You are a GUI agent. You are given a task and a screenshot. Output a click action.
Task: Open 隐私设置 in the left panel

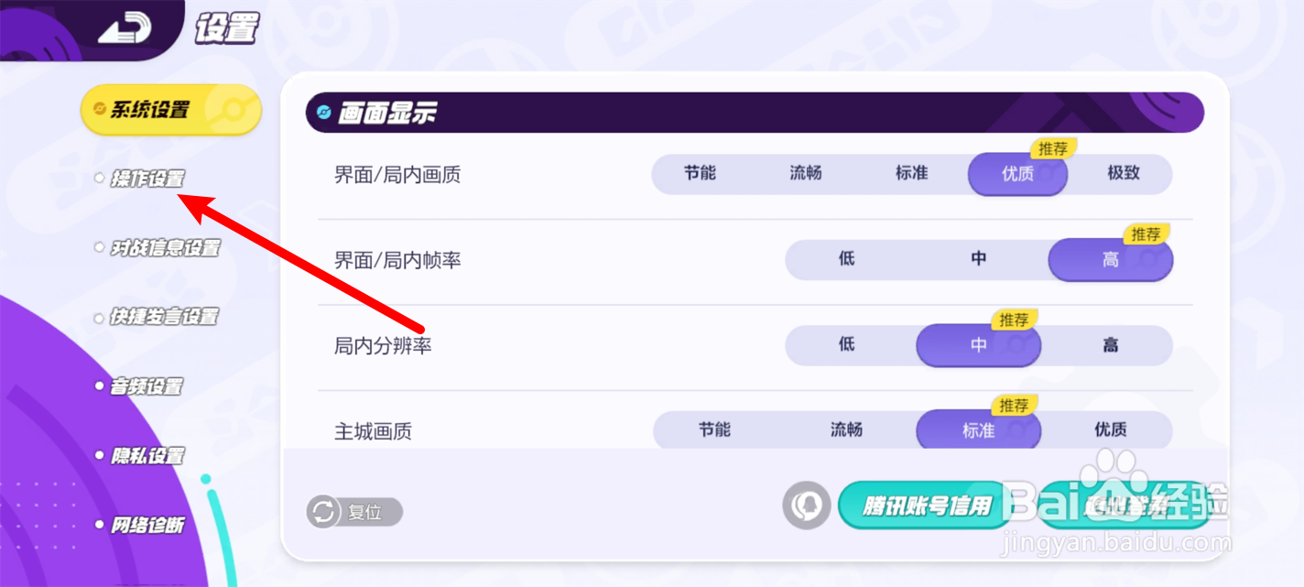[x=147, y=455]
